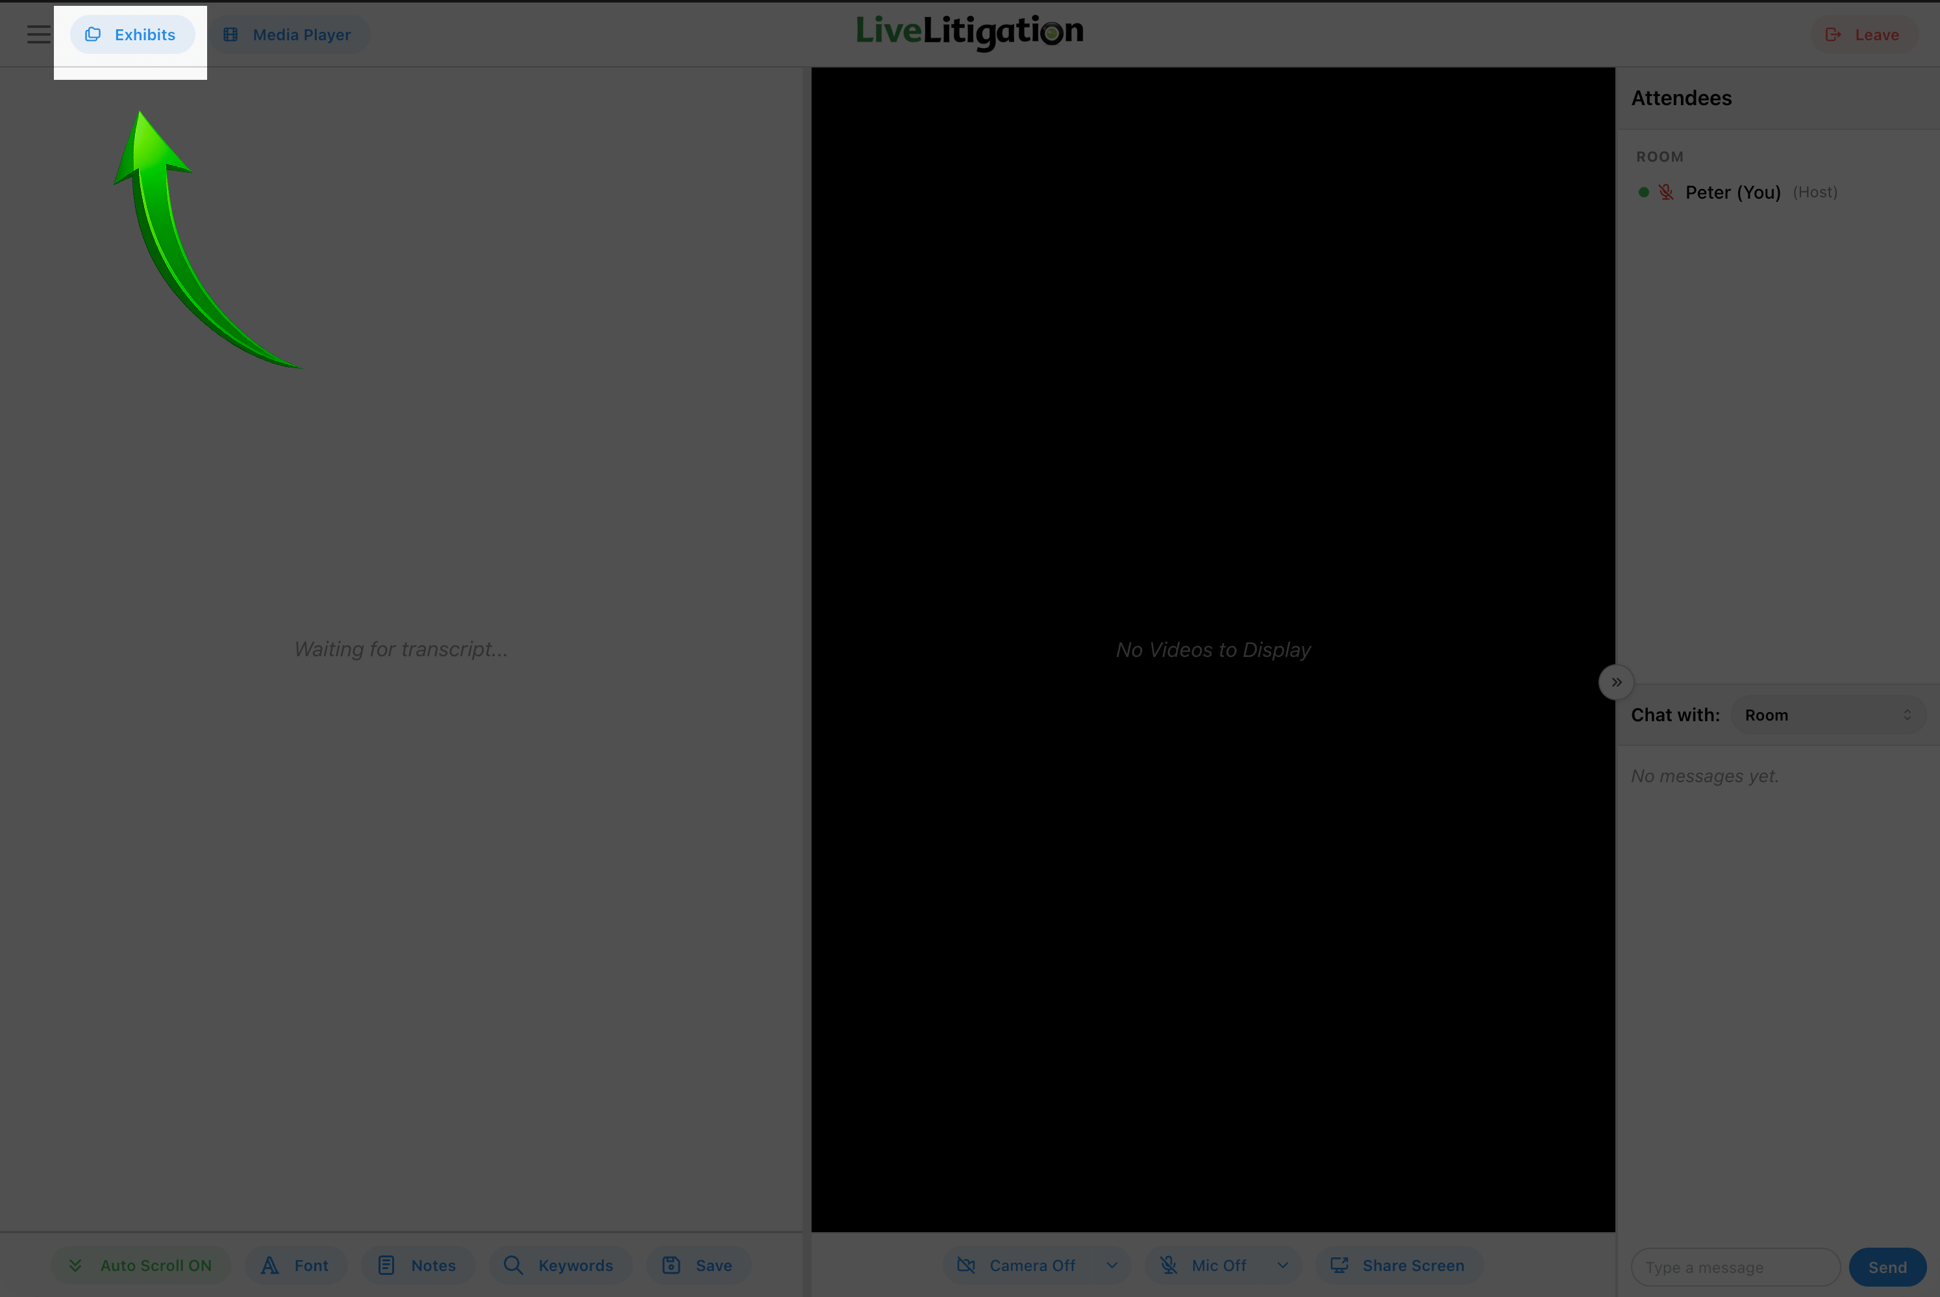Leave the meeting room

click(1863, 35)
